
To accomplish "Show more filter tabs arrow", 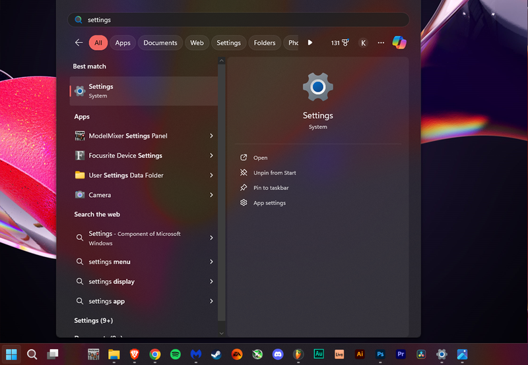I will (x=310, y=43).
